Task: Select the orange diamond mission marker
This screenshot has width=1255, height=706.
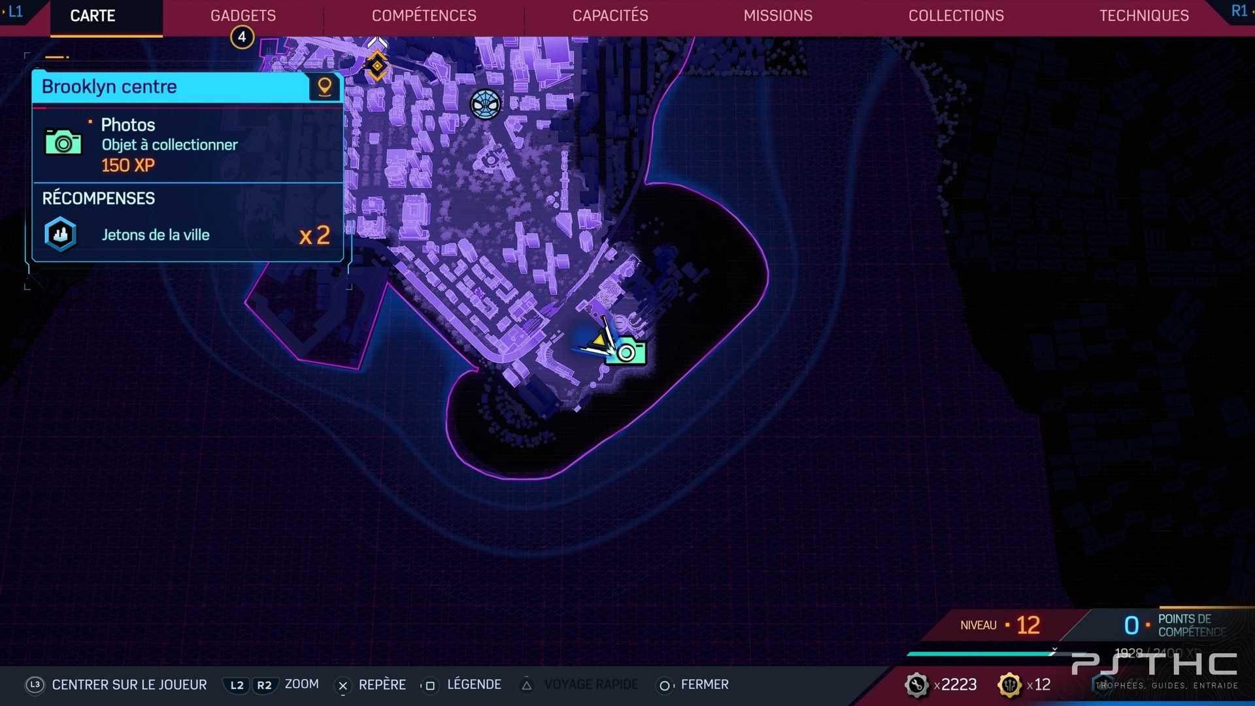Action: (x=377, y=65)
